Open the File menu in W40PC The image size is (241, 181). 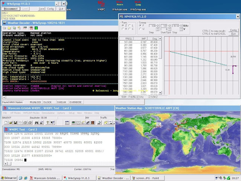click(x=5, y=113)
